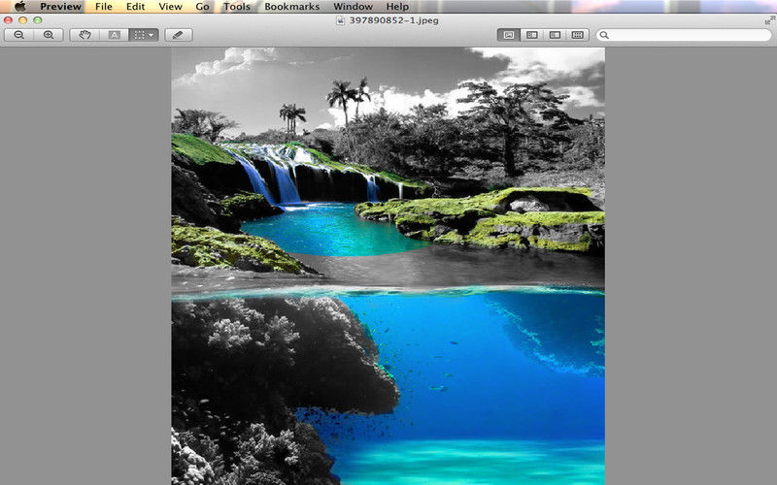Maximize the window with green button
The image size is (777, 485).
click(x=38, y=20)
